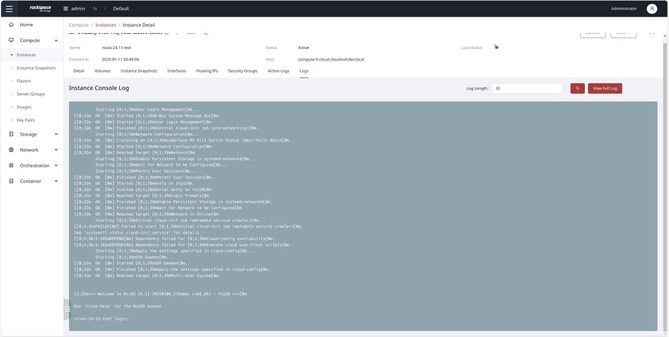Screen dimensions: 669x337
Task: Open the Volumes tab
Action: [103, 71]
